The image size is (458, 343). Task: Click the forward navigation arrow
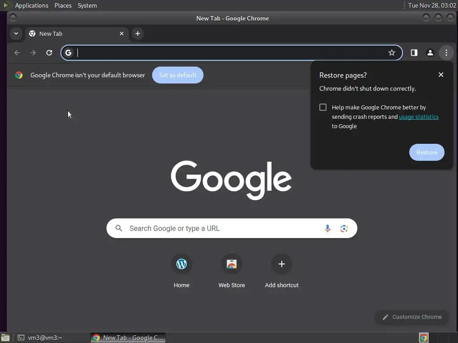click(x=33, y=53)
